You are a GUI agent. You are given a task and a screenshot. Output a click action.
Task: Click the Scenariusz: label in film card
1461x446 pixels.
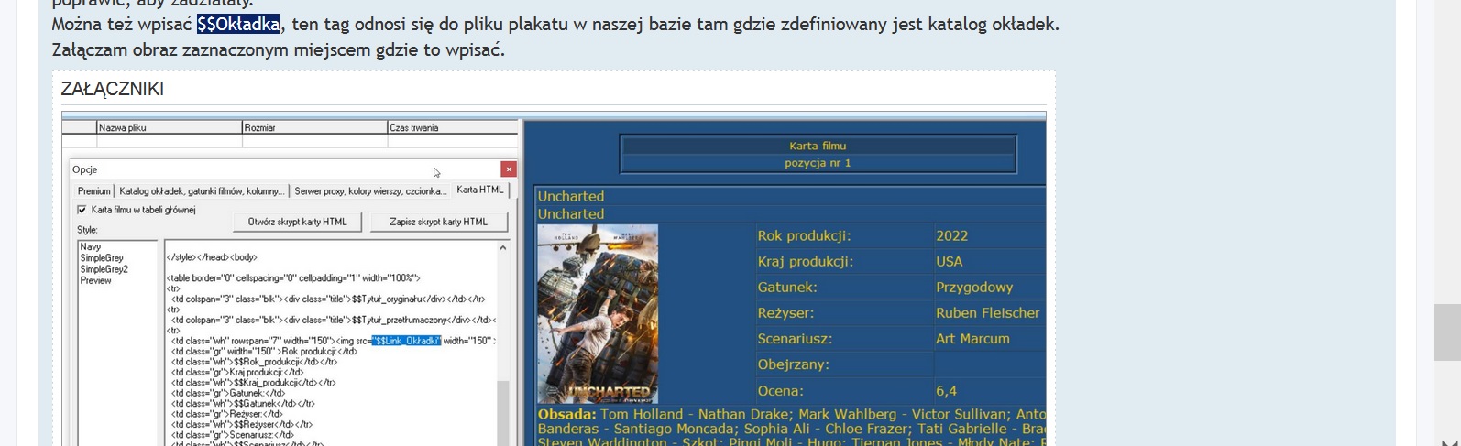(795, 338)
